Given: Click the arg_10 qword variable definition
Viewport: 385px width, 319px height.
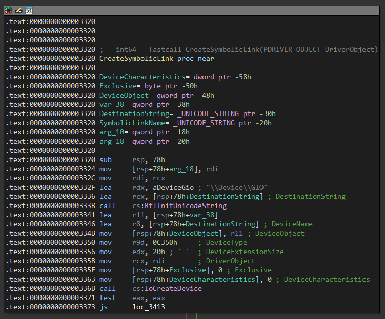Looking at the screenshot, I should pos(112,132).
